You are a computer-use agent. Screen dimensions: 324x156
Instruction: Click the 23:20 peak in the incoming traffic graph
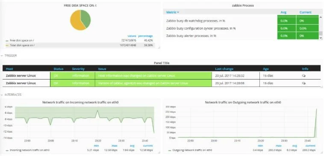(x=97, y=111)
